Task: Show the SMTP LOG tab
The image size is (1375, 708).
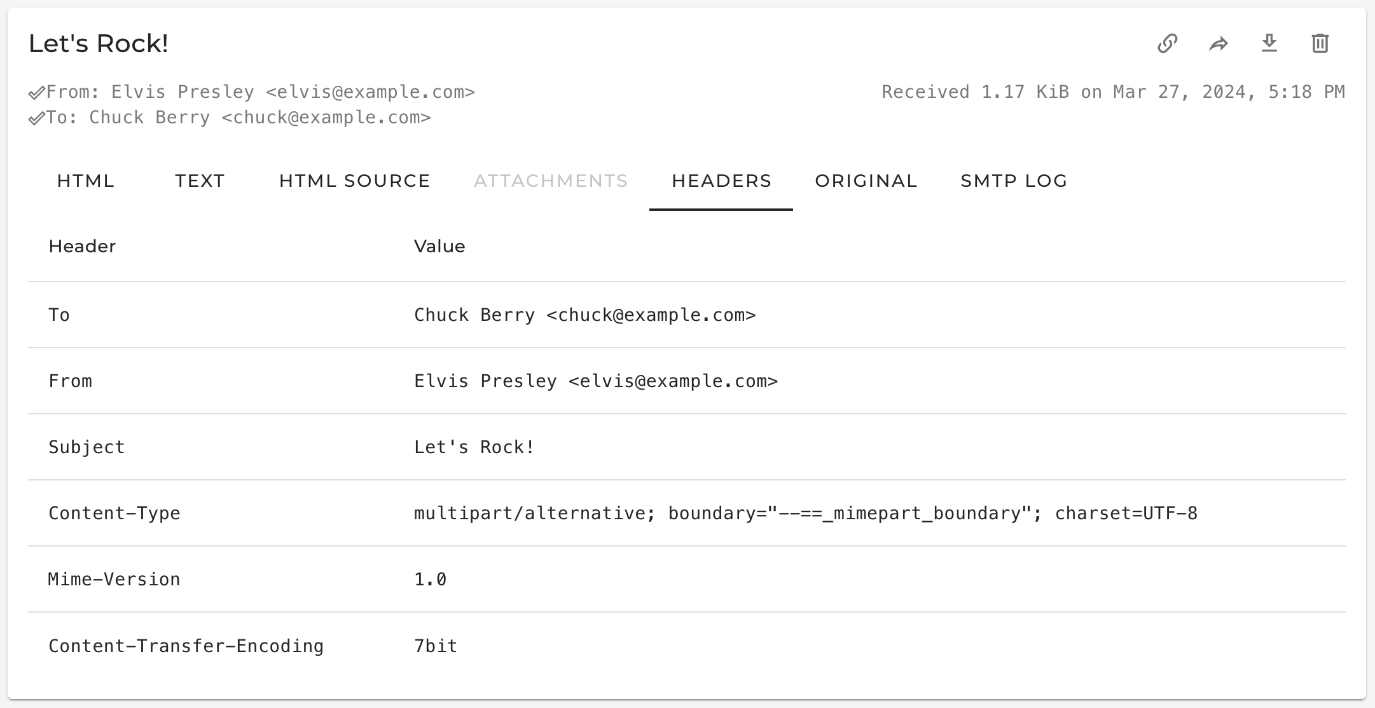Action: pyautogui.click(x=1014, y=181)
